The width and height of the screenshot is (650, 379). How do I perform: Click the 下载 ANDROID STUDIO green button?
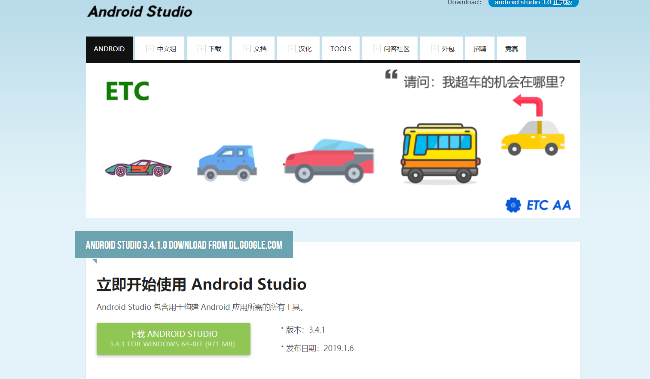point(174,339)
